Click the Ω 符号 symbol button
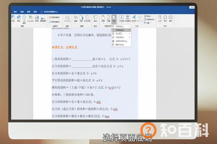The height and width of the screenshot is (144, 217). (165, 19)
